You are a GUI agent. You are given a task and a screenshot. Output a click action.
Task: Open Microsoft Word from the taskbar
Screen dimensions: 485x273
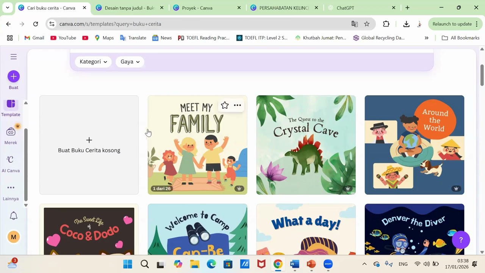point(294,264)
